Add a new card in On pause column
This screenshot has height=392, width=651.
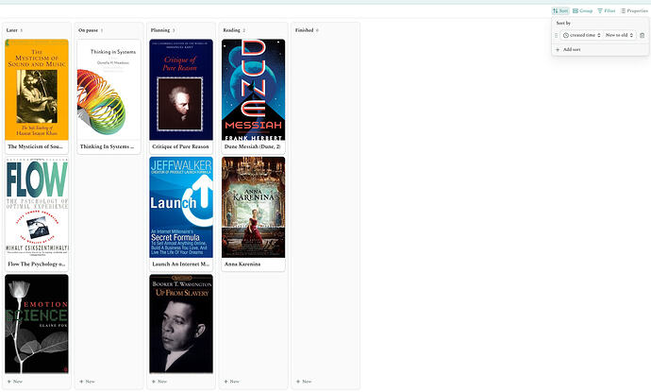tap(87, 382)
